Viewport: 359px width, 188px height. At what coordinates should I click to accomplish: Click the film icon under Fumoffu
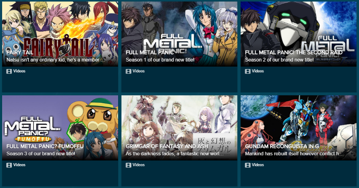9,165
